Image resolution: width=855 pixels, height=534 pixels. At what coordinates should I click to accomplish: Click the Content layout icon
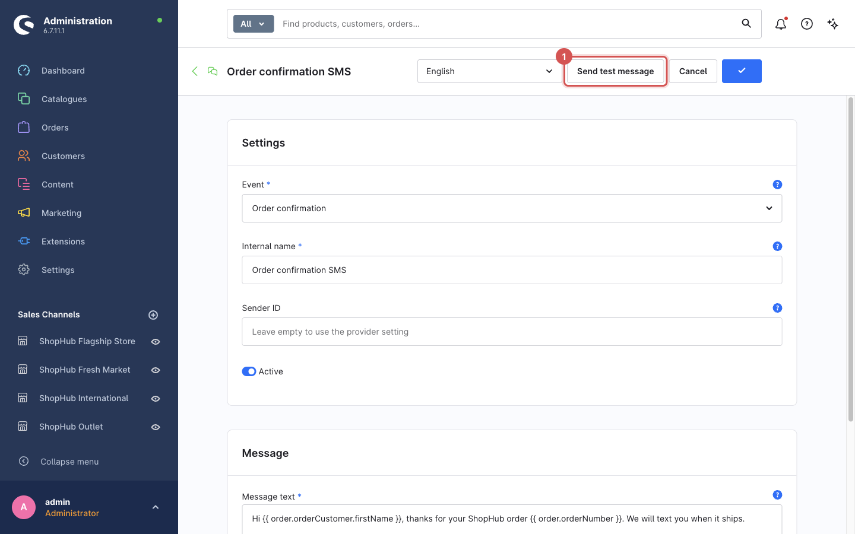tap(24, 185)
